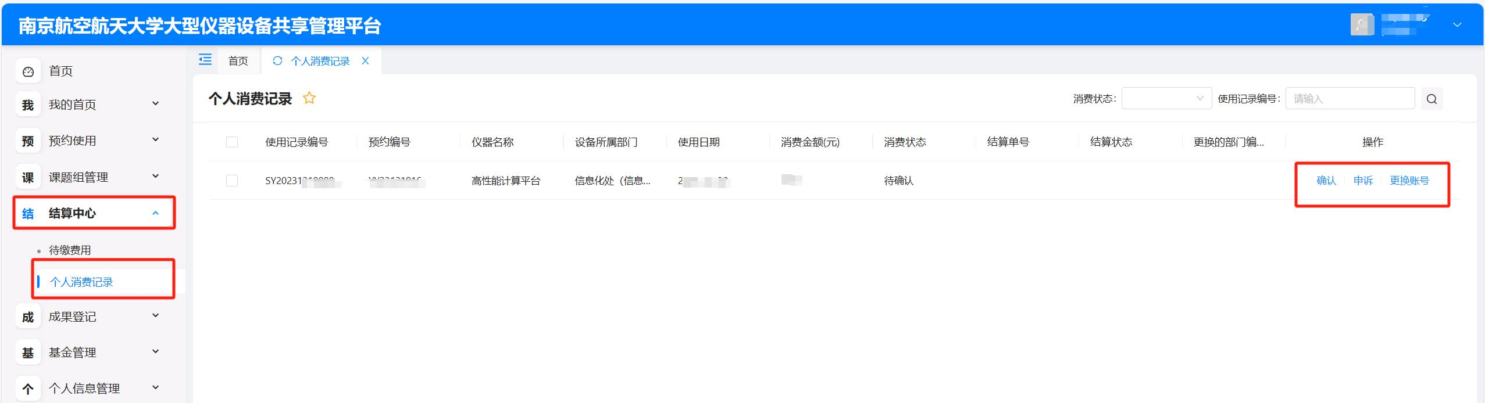Expand the 课题组管理 menu
Viewport: 1485px width, 403px height.
click(x=93, y=177)
